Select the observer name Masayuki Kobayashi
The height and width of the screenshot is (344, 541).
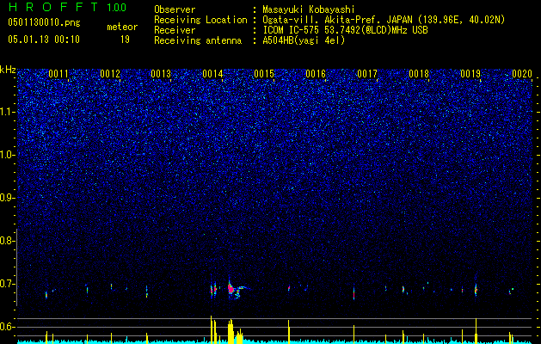[308, 9]
